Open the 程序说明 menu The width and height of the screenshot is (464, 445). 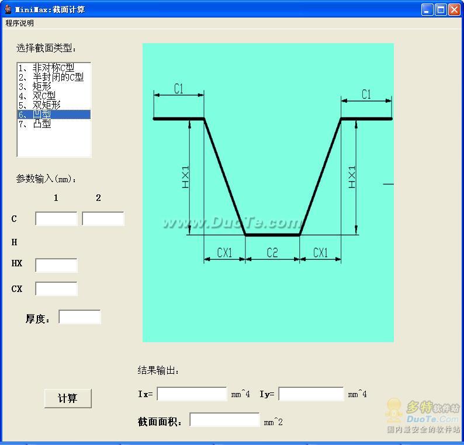pyautogui.click(x=20, y=23)
